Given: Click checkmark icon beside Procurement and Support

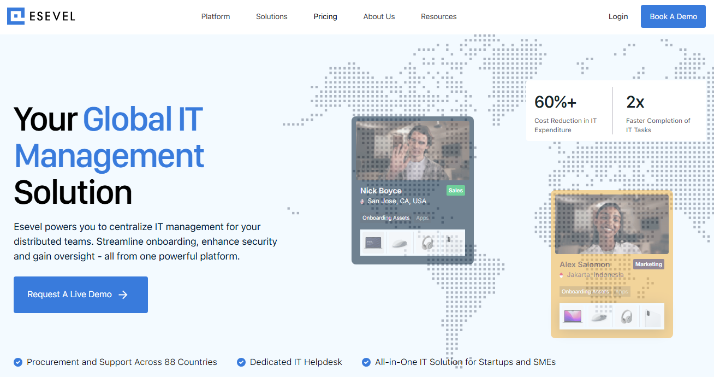Looking at the screenshot, I should click(18, 362).
